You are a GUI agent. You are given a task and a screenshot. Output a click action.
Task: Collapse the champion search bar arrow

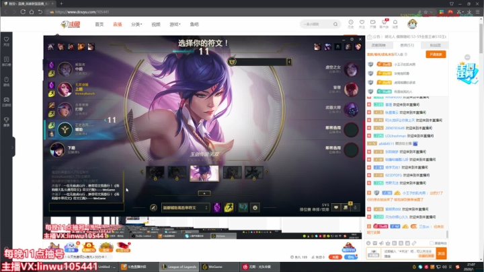click(289, 62)
